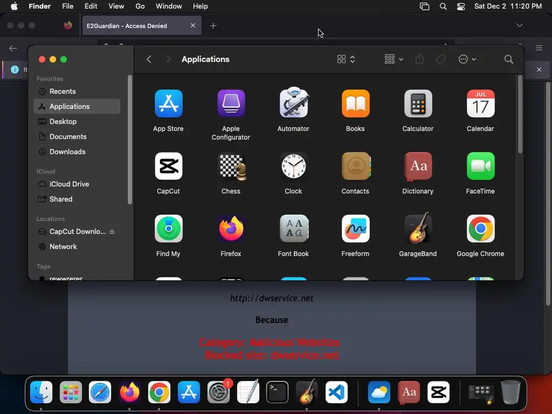Expand the Firefox tab list chevron
This screenshot has width=552, height=414.
519,25
